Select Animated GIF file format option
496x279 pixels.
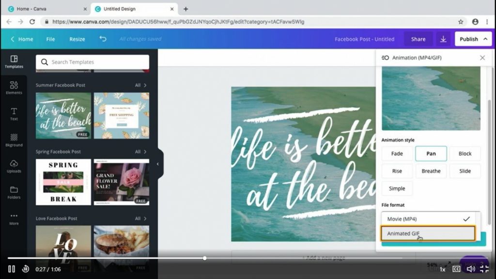428,233
